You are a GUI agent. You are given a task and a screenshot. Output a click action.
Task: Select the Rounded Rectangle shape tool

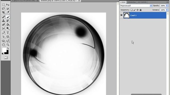click(x=8, y=36)
